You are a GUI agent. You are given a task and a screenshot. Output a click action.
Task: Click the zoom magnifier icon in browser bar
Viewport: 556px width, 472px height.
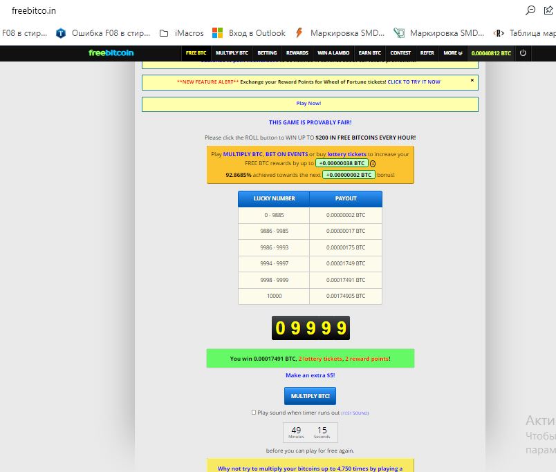[x=530, y=10]
